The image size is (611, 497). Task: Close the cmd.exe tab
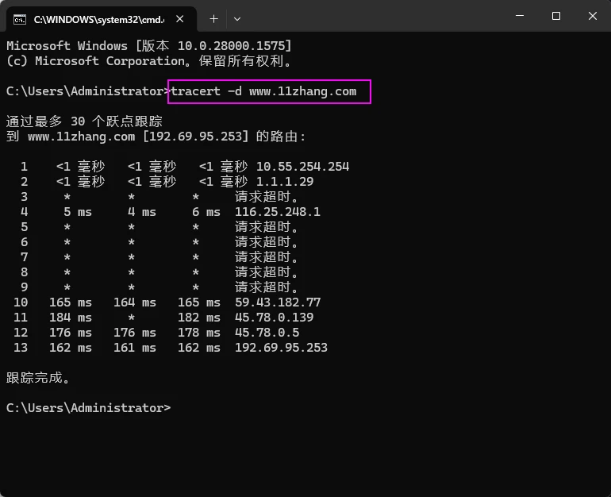(179, 19)
